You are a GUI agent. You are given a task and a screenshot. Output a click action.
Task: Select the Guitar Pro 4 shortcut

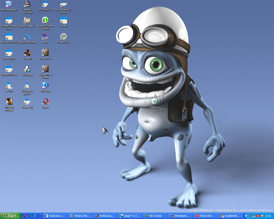(45, 55)
